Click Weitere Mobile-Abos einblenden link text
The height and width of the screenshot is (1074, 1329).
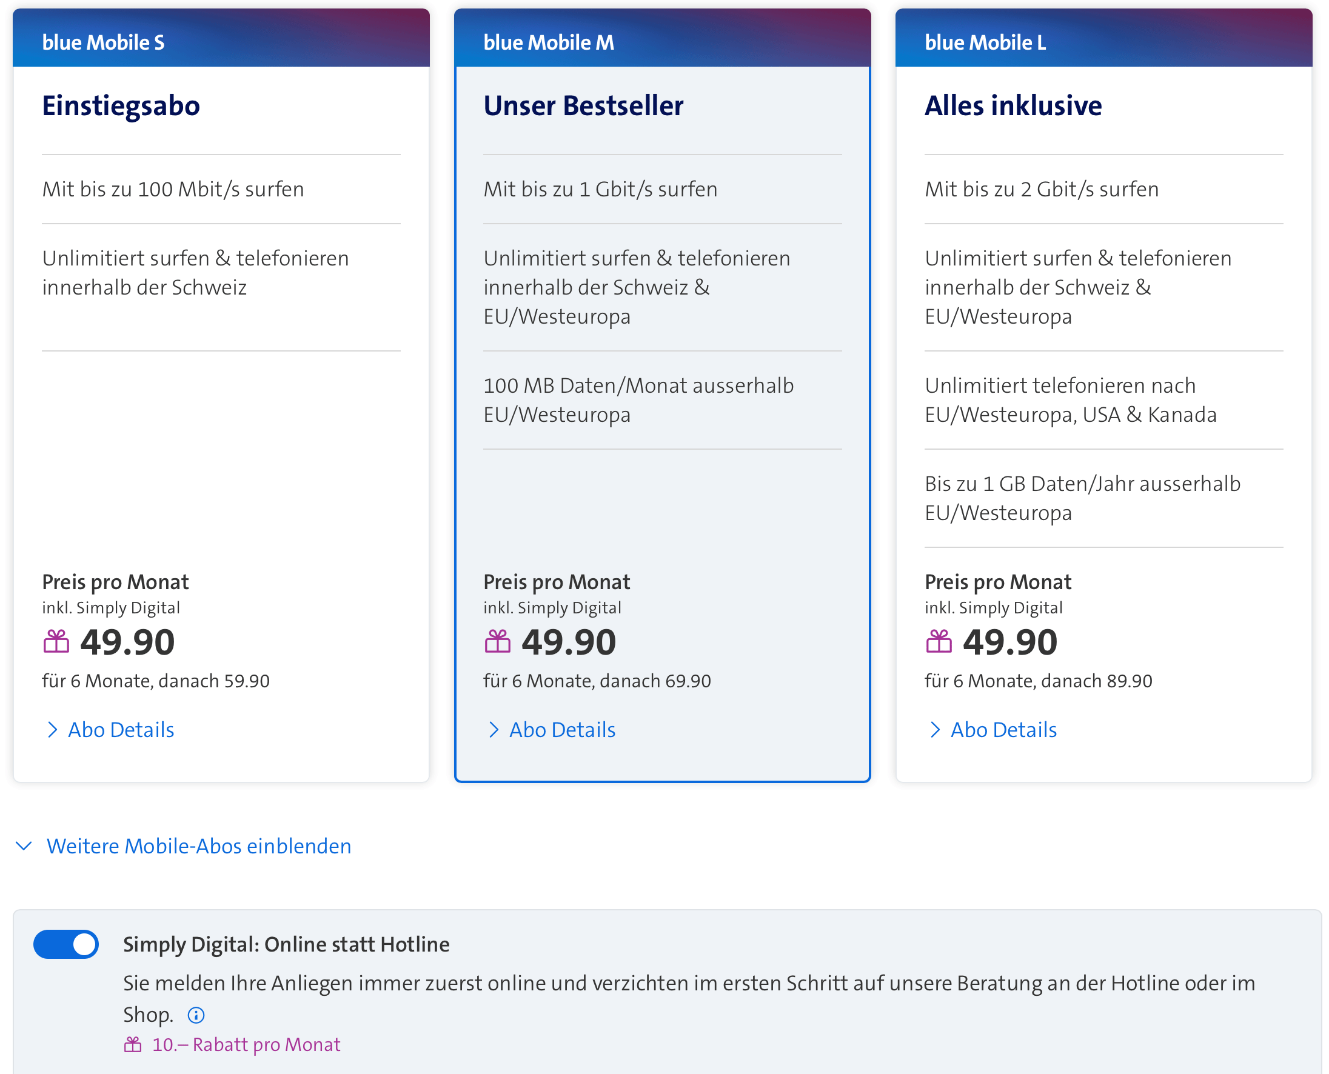tap(199, 846)
